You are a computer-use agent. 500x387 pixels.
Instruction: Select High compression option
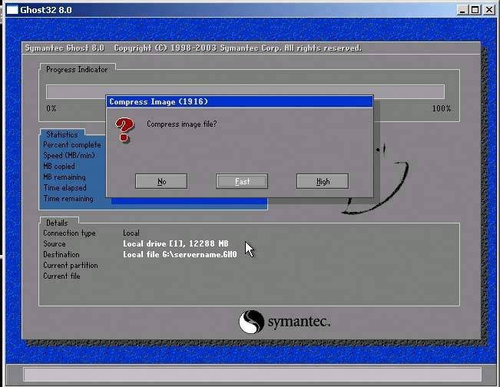(323, 181)
